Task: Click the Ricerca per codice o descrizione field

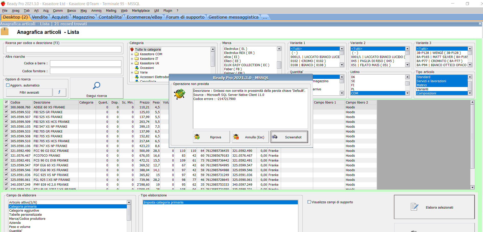Action: pos(64,49)
